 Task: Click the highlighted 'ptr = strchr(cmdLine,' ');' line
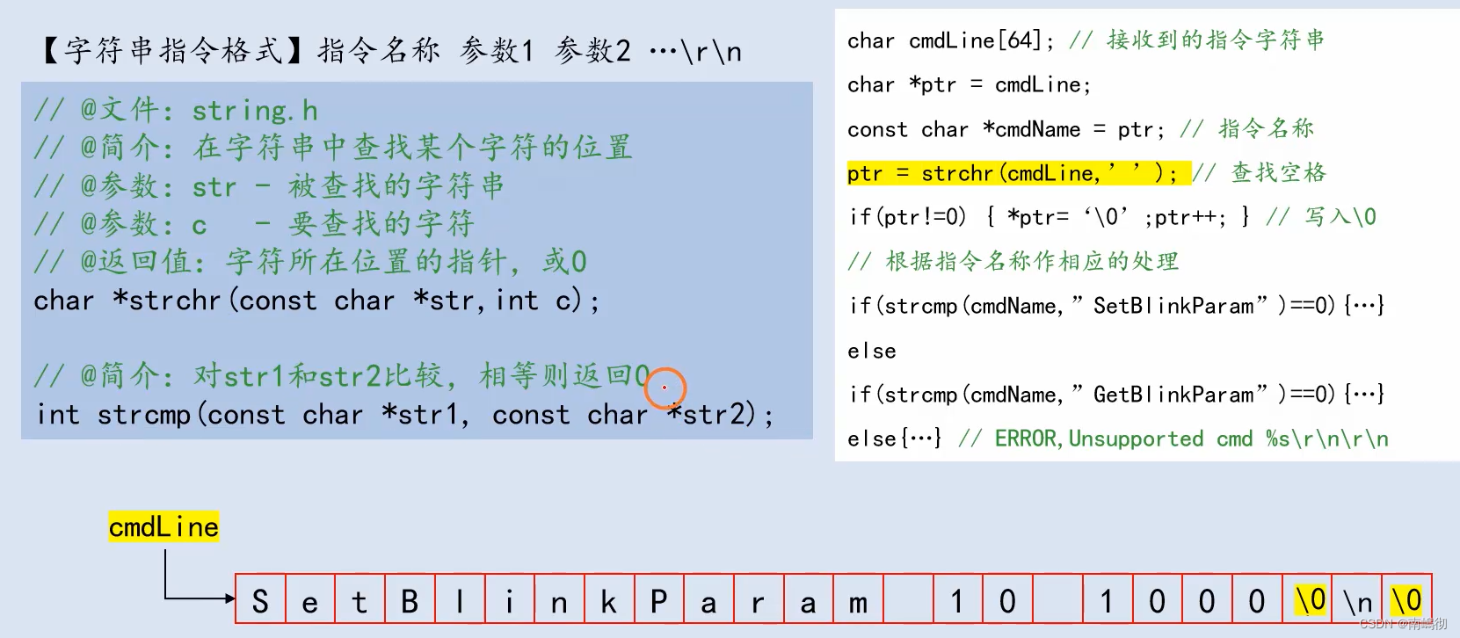click(x=1019, y=173)
